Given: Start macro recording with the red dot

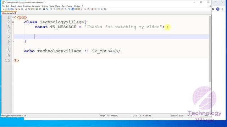Looking at the screenshot, I should tap(92, 9).
